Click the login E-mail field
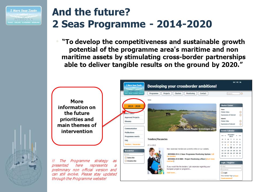Image resolution: width=257 pixels, height=192 pixels. pos(231,166)
